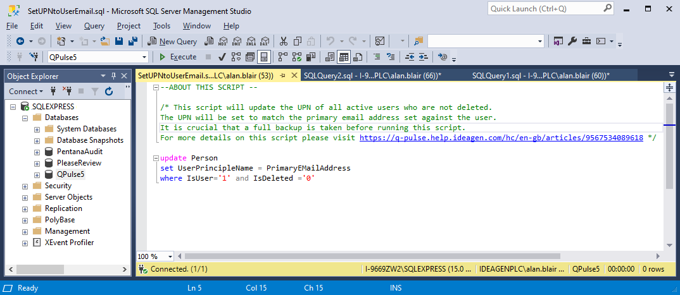Decrease line indent icon
680x295 pixels.
[410, 57]
